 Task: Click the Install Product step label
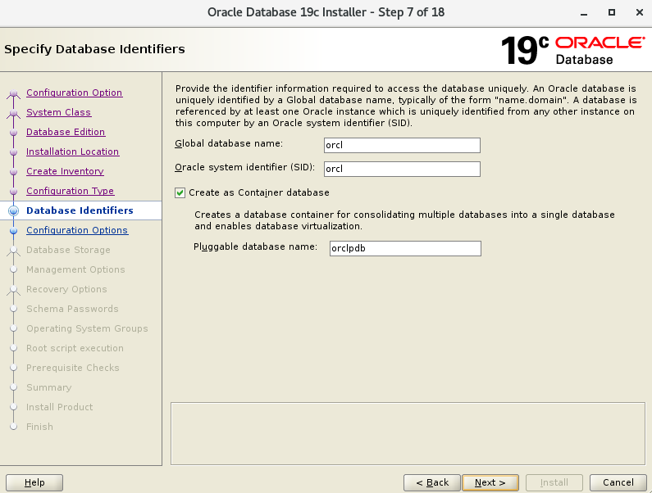(x=60, y=407)
